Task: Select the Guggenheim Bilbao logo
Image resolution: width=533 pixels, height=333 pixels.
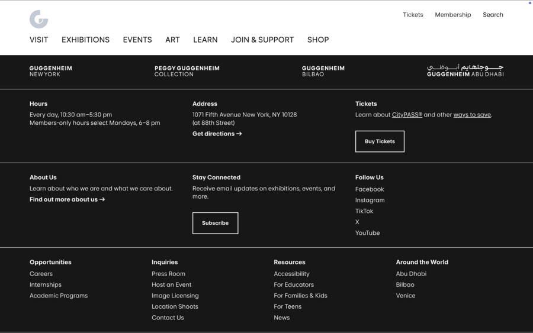Action: pyautogui.click(x=323, y=71)
